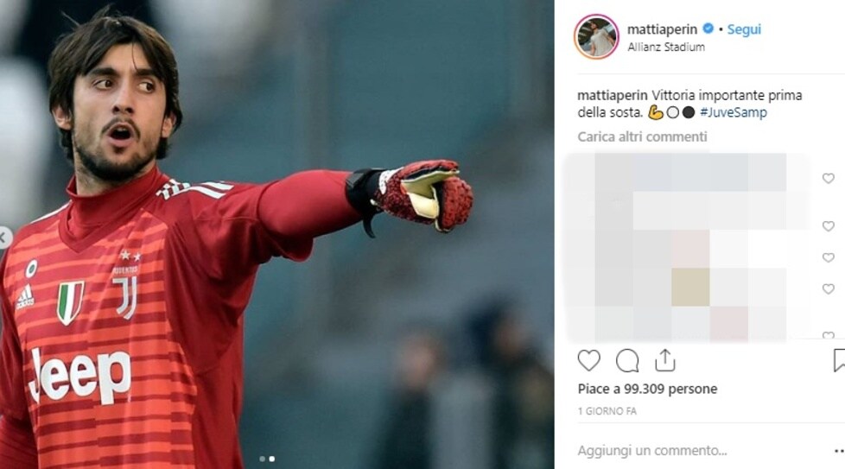
Task: Open 'Piace a 99.309 persone' likes list
Action: click(x=647, y=389)
